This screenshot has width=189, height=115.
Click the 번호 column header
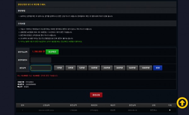[23, 105]
